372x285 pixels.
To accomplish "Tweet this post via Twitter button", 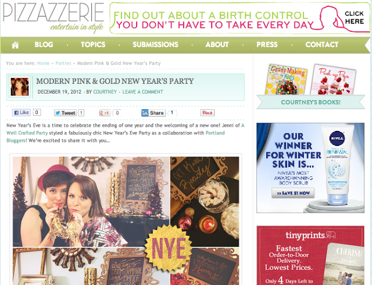I will tap(65, 113).
